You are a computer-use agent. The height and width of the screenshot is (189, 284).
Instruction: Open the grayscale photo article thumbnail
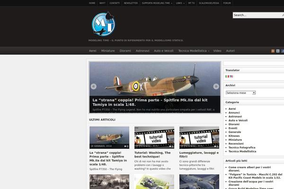(x=109, y=181)
